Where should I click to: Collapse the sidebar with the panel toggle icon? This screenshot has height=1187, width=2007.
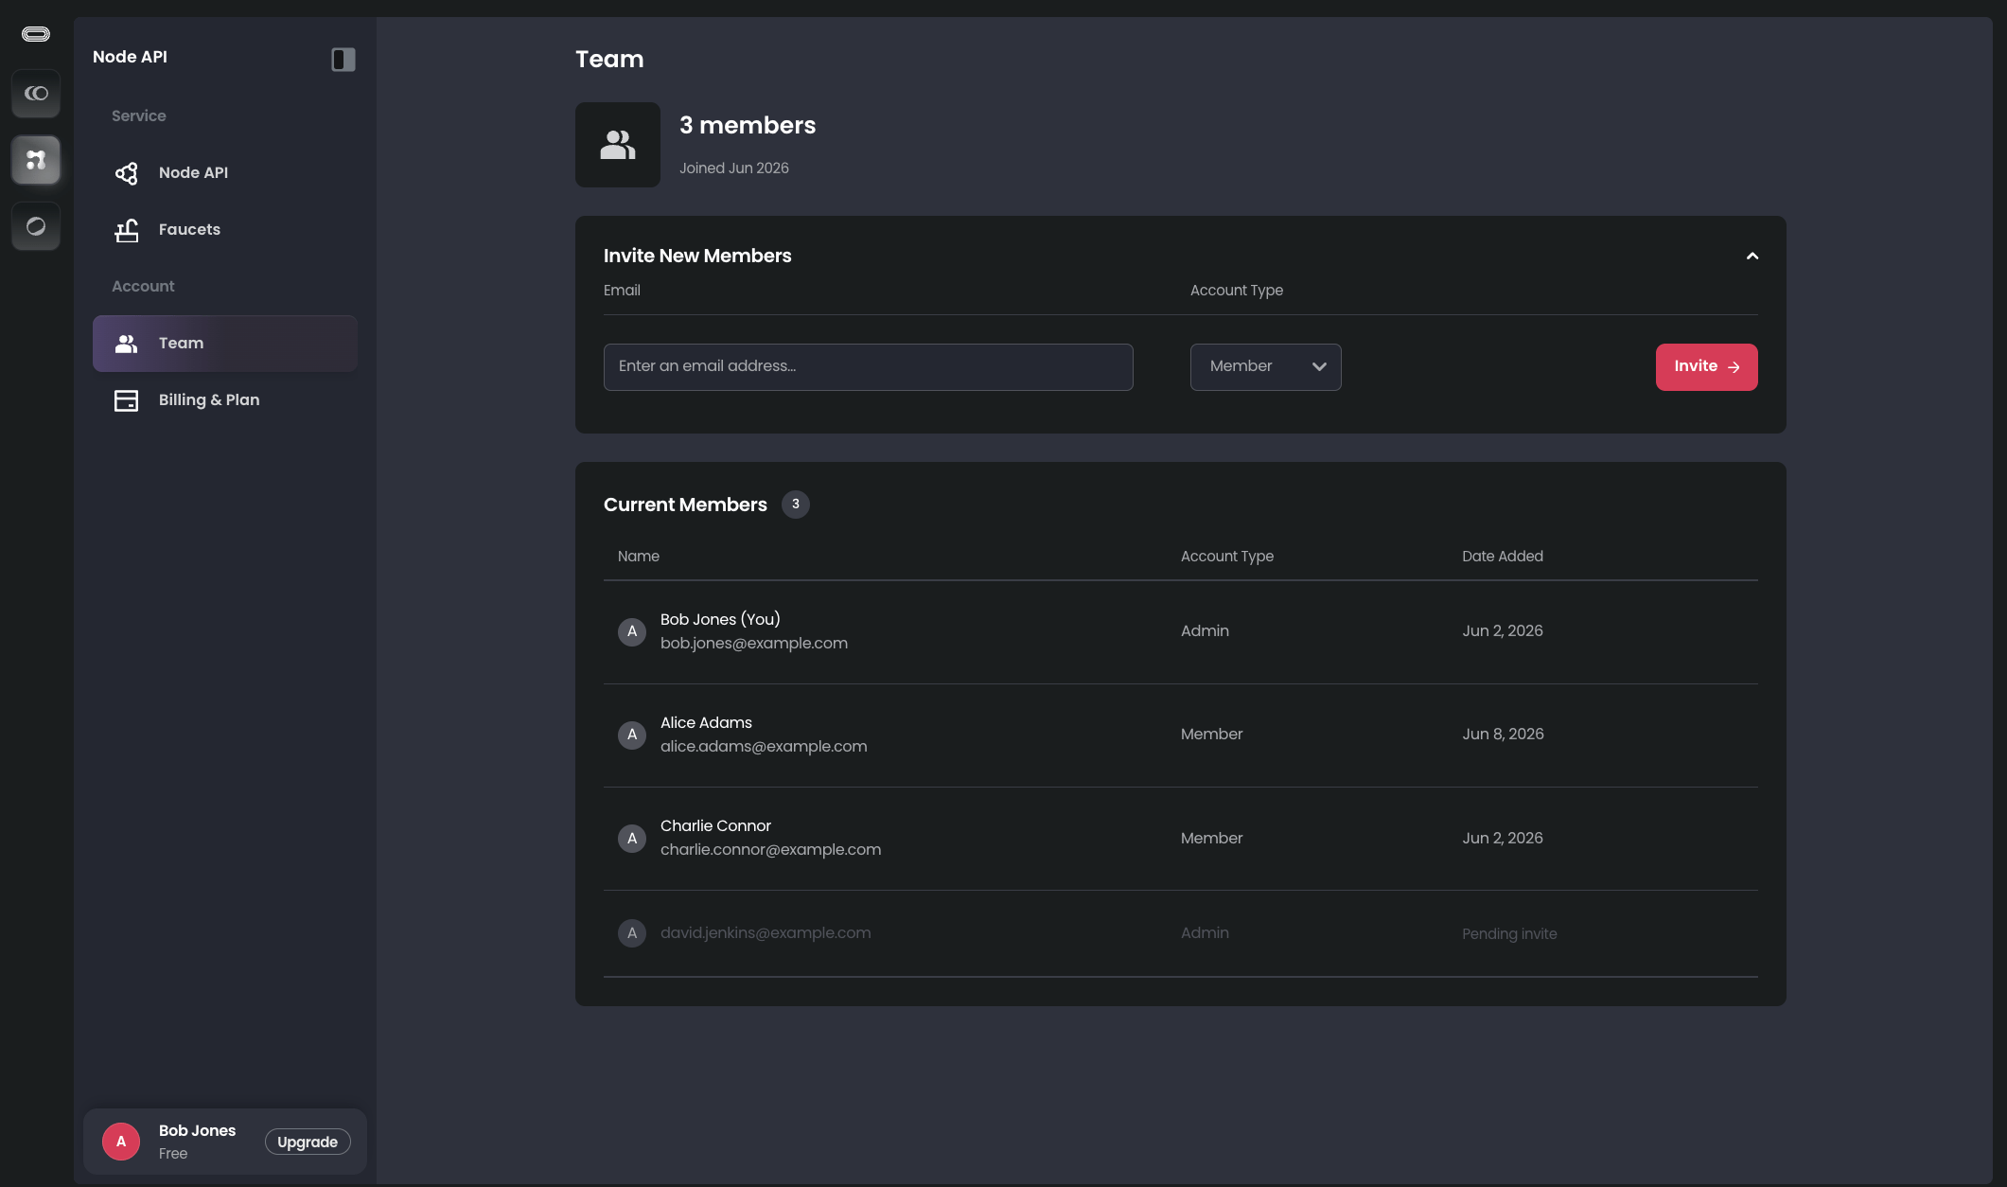[343, 60]
